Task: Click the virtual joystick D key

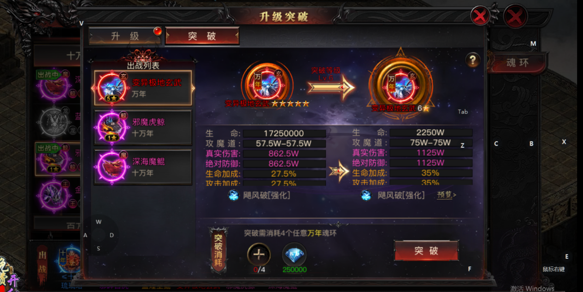Action: point(112,235)
